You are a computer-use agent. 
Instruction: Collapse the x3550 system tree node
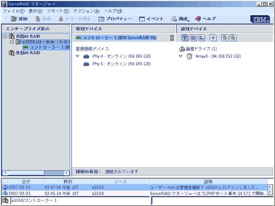[x=12, y=42]
